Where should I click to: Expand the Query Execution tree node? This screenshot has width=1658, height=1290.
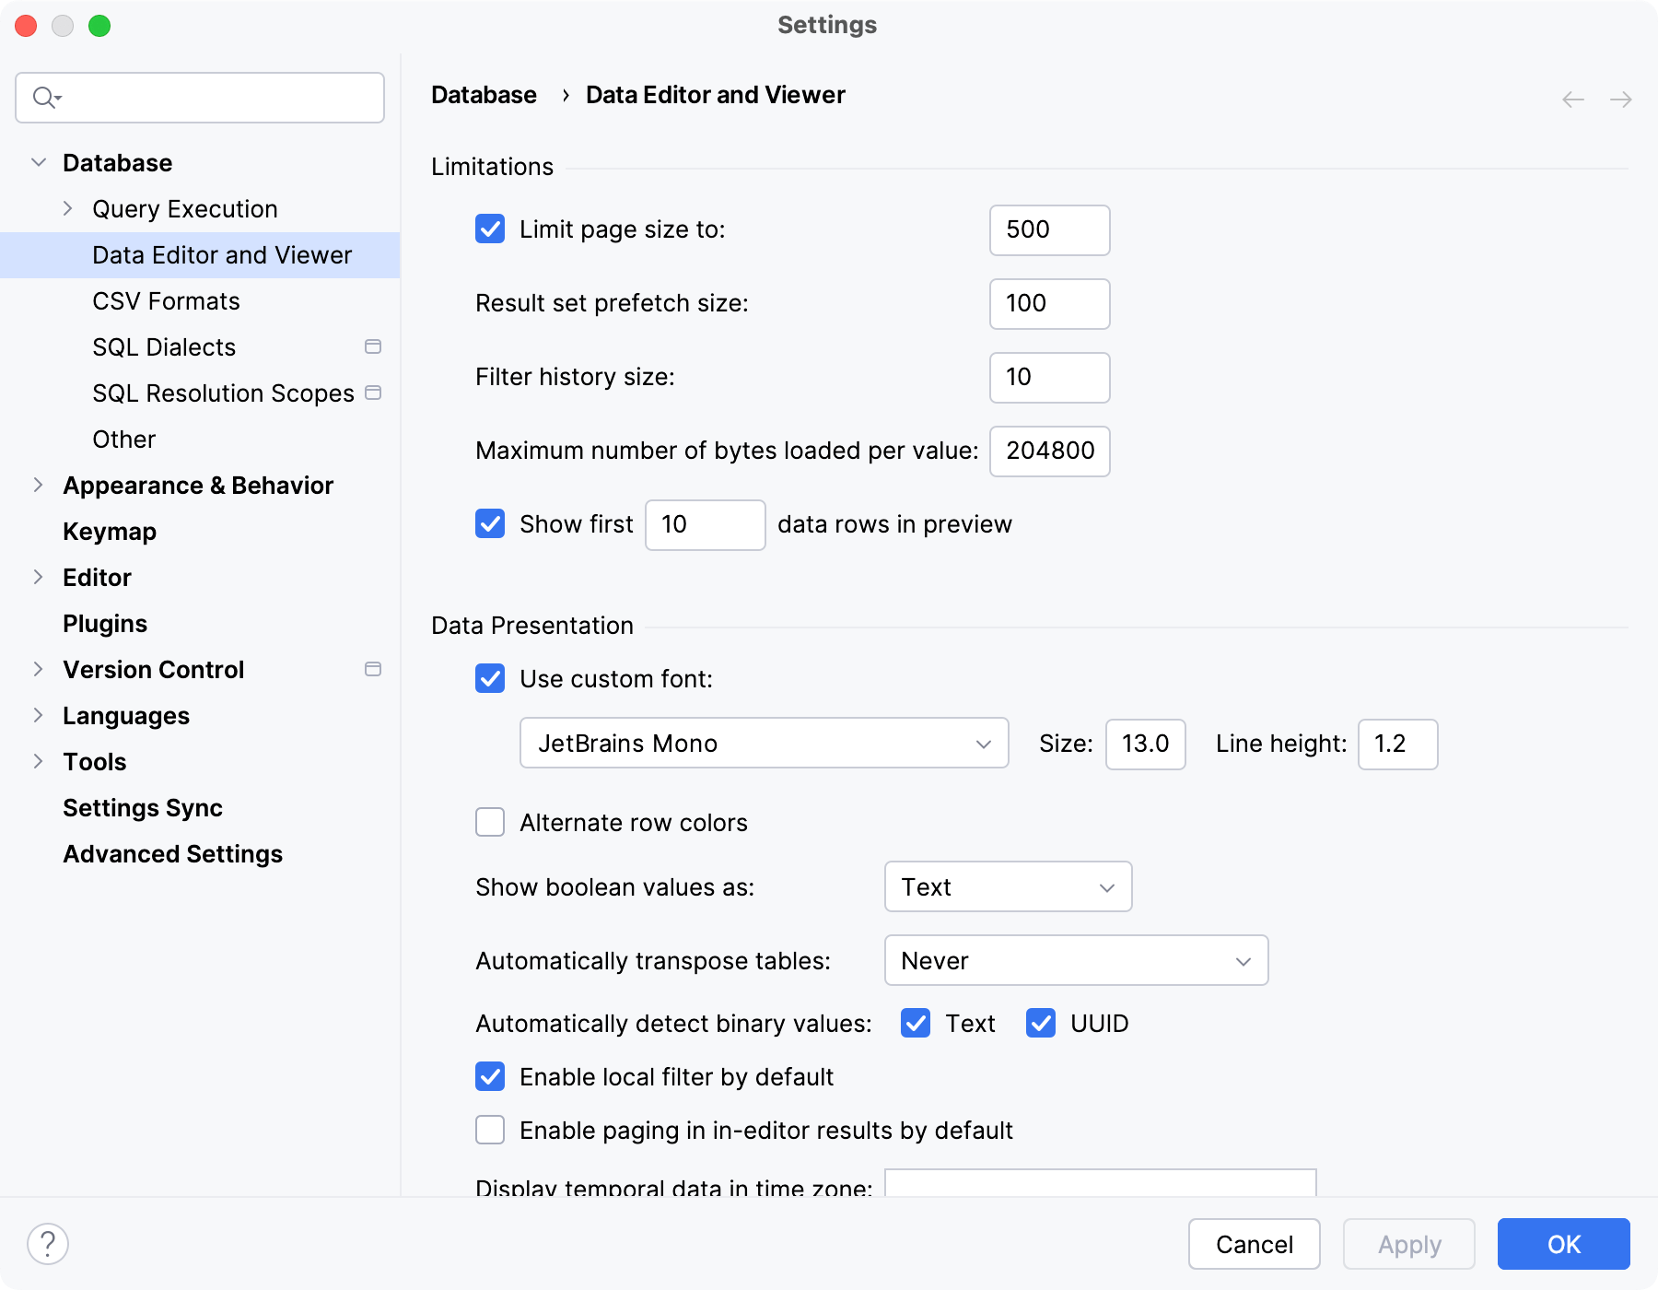[68, 209]
